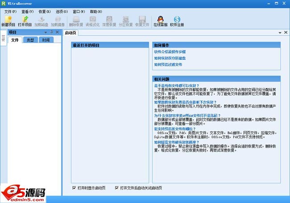Image resolution: width=290 pixels, height=203 pixels.
Task: Open the 项目 panel options dropdown arrow
Action: coord(46,33)
